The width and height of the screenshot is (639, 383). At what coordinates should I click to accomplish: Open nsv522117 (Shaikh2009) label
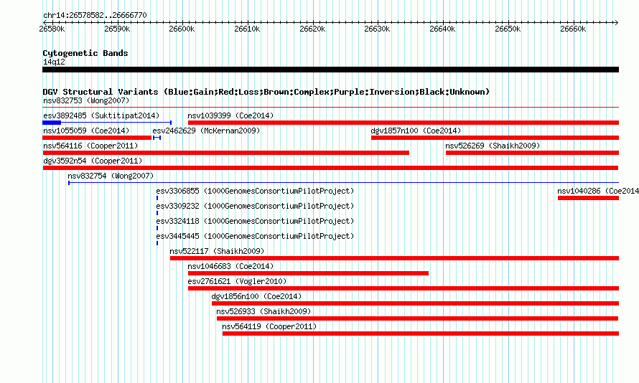coord(217,251)
